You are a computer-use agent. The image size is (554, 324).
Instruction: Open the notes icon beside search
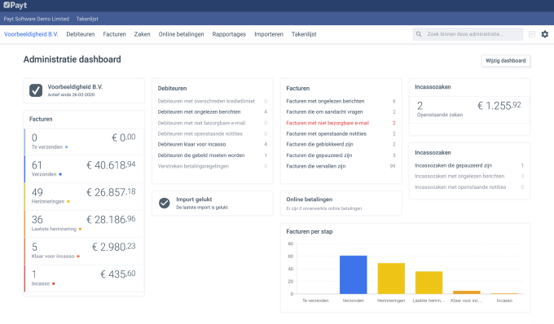click(x=532, y=34)
